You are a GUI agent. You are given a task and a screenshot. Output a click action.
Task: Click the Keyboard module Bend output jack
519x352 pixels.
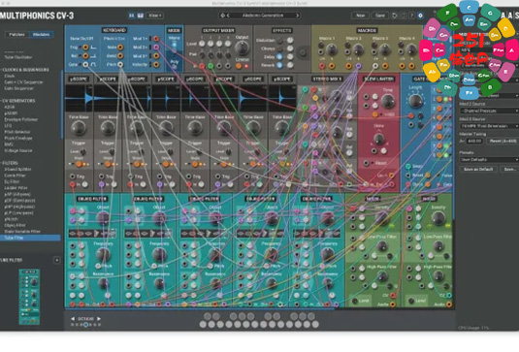[120, 56]
